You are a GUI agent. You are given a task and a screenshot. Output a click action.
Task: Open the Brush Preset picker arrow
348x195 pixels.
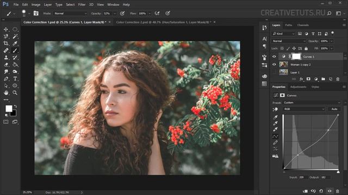pos(29,14)
